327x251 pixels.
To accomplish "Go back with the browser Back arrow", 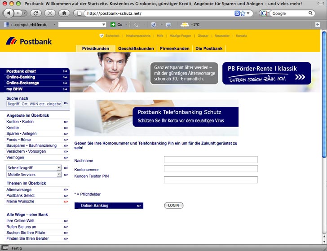I will pos(9,13).
